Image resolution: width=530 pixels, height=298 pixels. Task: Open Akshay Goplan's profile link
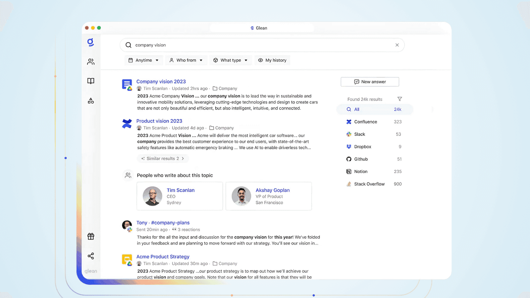coord(273,190)
